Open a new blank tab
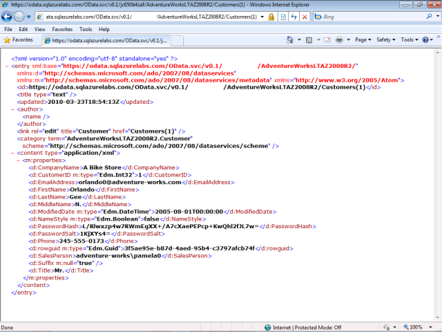 pos(177,41)
